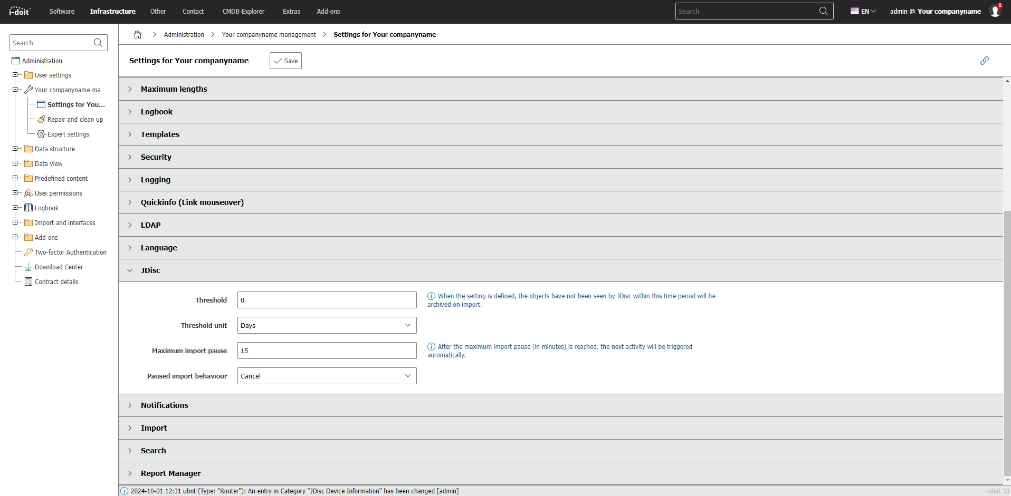Image resolution: width=1011 pixels, height=496 pixels.
Task: Click the permalink chain icon
Action: click(985, 61)
